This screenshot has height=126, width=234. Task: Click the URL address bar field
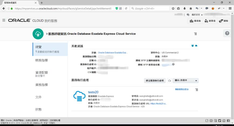click(63, 8)
